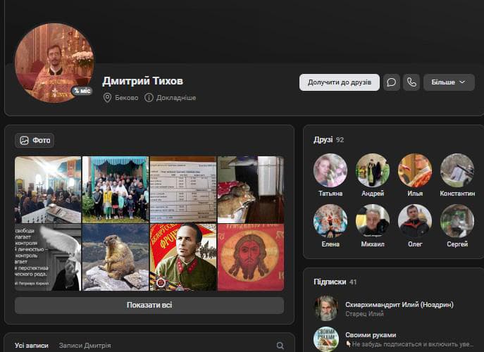
Task: Open the Своими руками subscription page
Action: [x=371, y=335]
